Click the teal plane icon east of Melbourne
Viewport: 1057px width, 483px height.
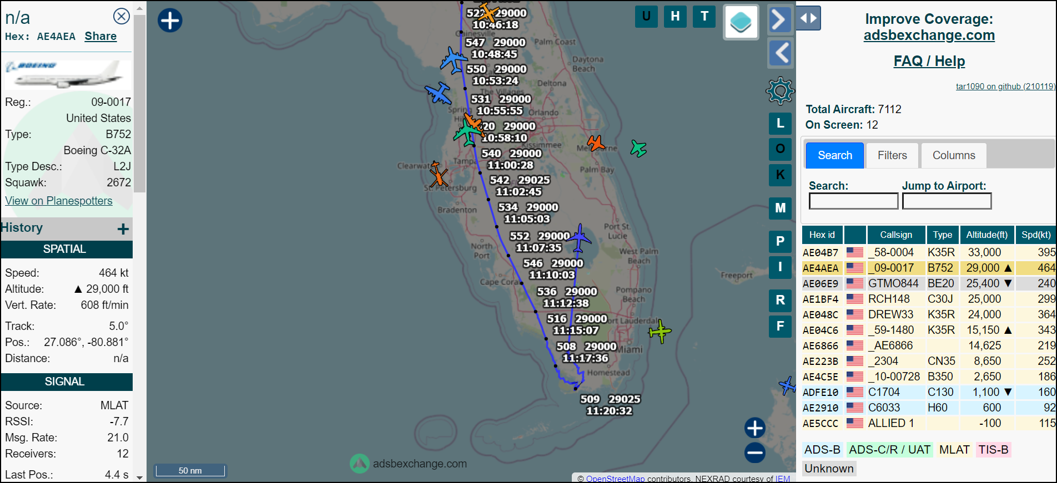coord(638,148)
